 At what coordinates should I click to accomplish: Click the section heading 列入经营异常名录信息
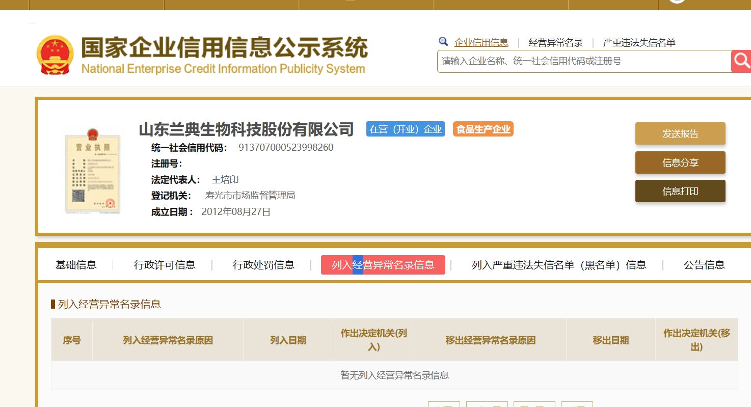(110, 305)
